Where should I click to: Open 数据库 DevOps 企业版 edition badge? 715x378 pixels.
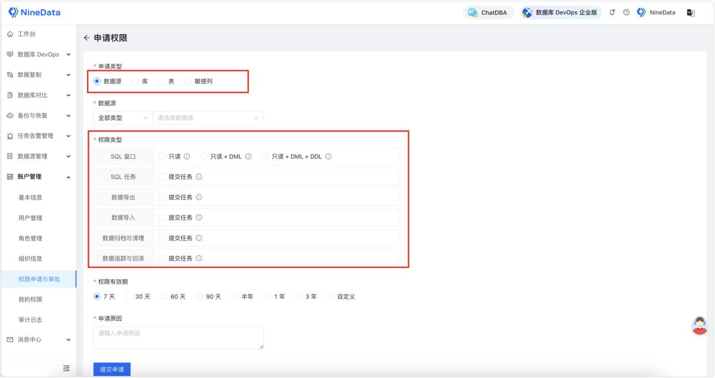click(x=561, y=13)
